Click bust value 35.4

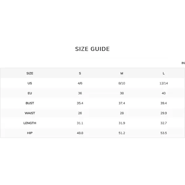pos(80,103)
